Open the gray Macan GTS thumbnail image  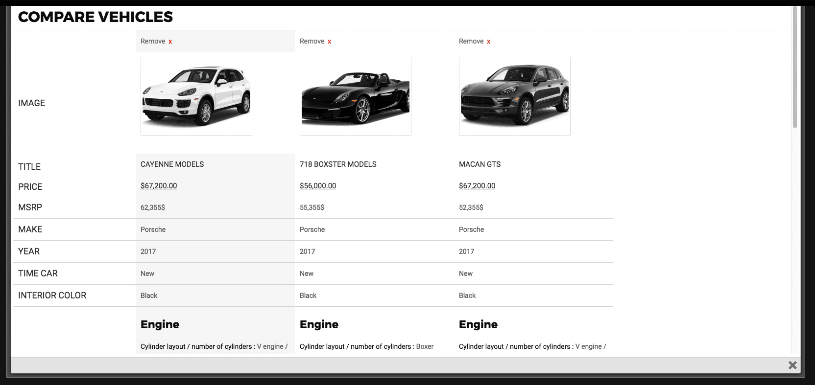[515, 96]
